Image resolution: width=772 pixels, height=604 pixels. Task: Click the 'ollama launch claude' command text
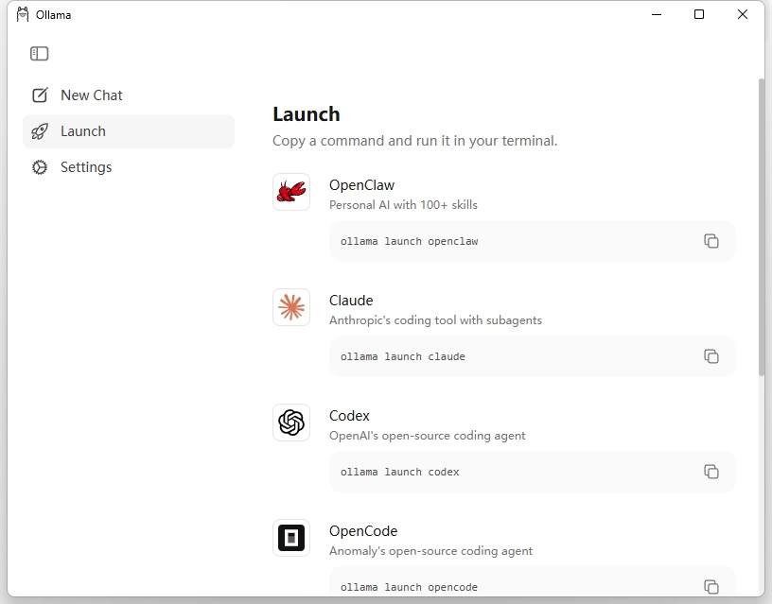point(403,356)
